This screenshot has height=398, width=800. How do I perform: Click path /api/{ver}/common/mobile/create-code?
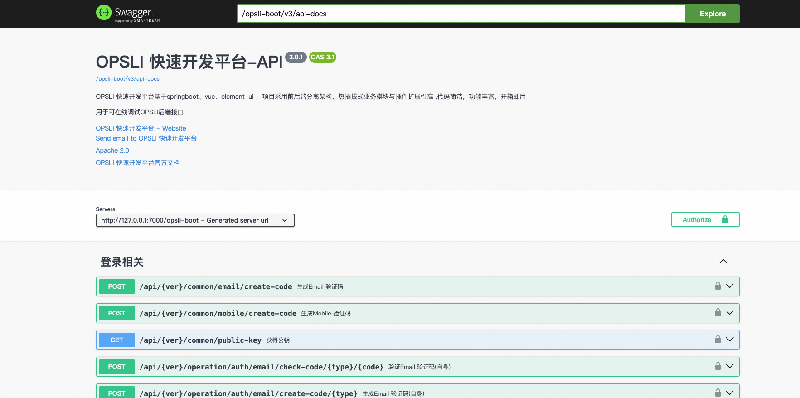click(218, 313)
